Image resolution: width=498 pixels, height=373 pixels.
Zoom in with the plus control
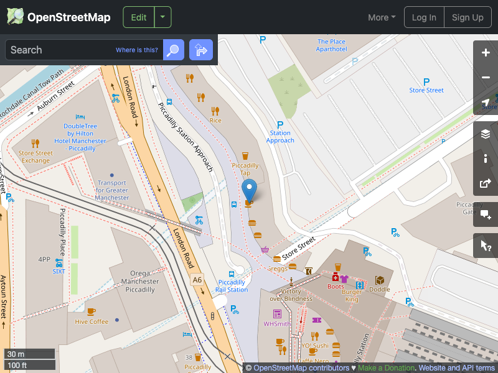click(486, 53)
